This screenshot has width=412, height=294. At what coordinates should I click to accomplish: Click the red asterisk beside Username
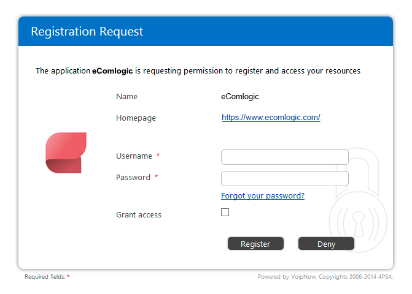pos(158,155)
